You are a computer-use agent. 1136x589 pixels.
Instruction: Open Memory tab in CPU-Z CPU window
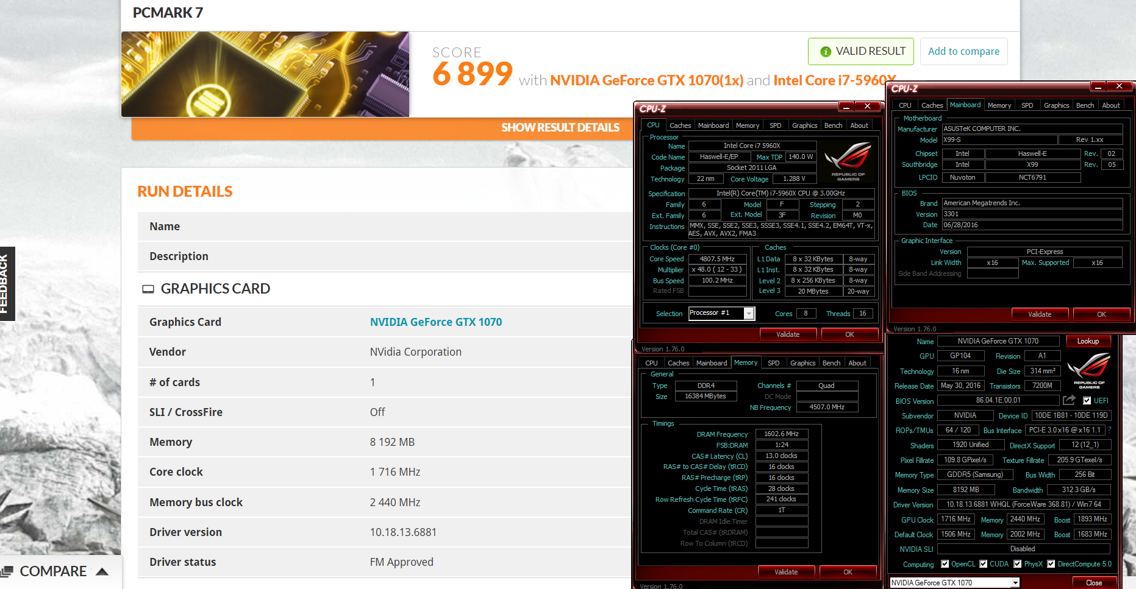click(x=748, y=125)
